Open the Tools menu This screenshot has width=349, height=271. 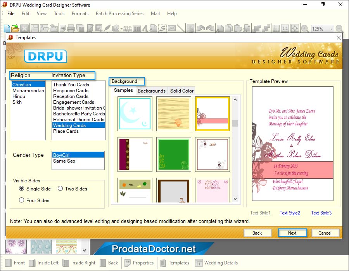59,14
